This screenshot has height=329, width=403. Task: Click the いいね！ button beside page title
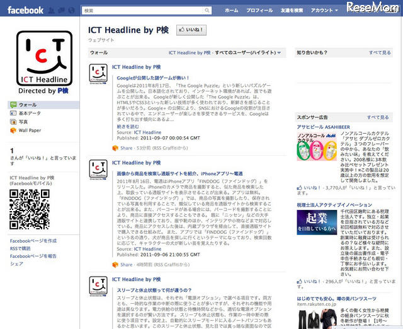point(191,30)
